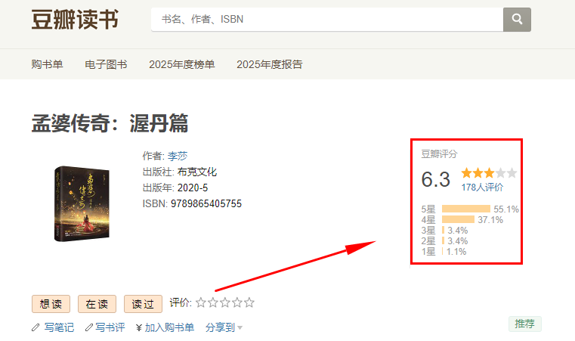Expand the 分享到 dropdown
The image size is (575, 341).
224,328
